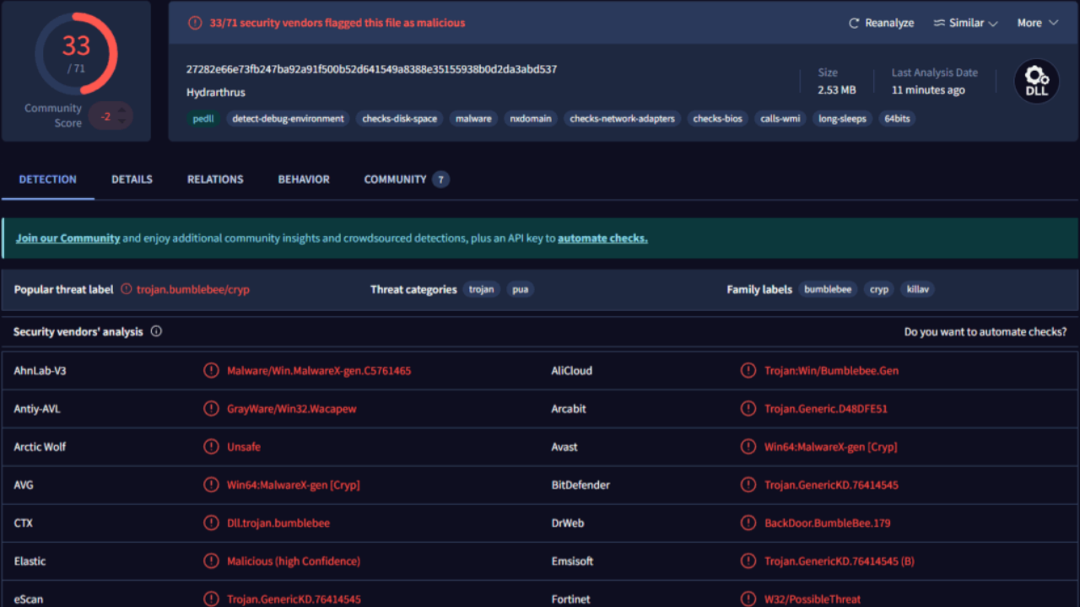The image size is (1080, 607).
Task: Click the alert icon in the Avast result
Action: coord(748,447)
